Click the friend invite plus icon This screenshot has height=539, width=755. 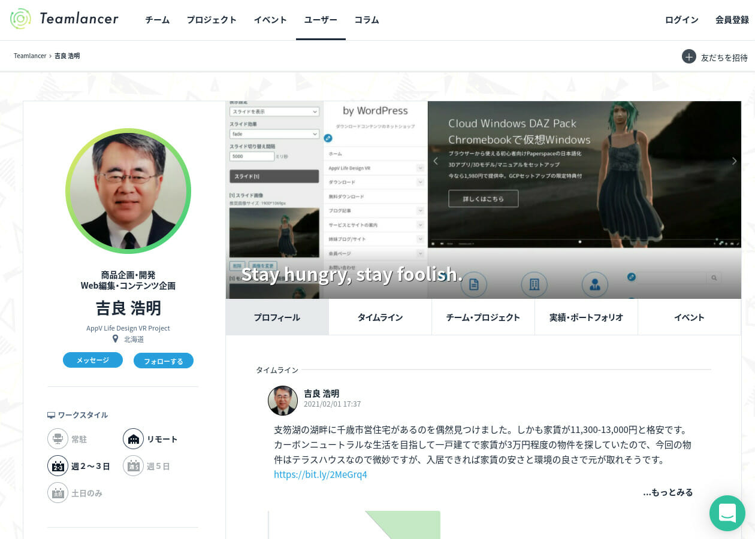pos(688,56)
